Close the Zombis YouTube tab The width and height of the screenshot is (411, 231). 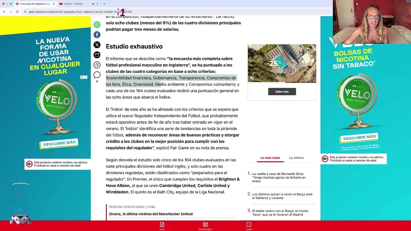[x=98, y=4]
